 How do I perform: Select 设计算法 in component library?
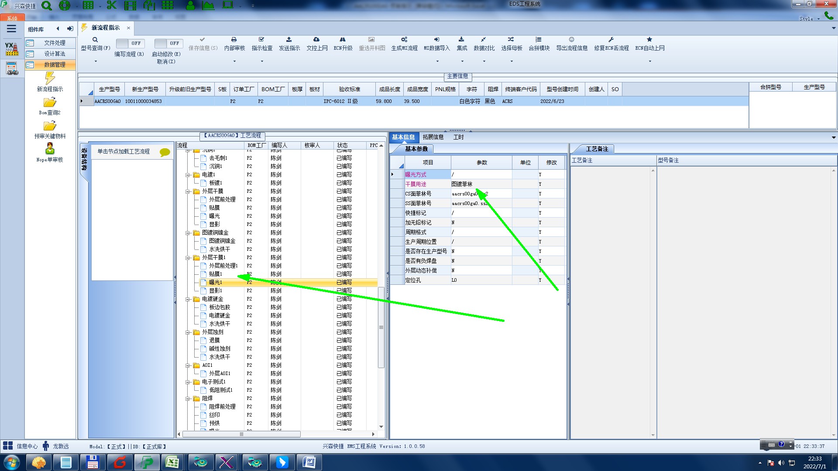pos(50,54)
